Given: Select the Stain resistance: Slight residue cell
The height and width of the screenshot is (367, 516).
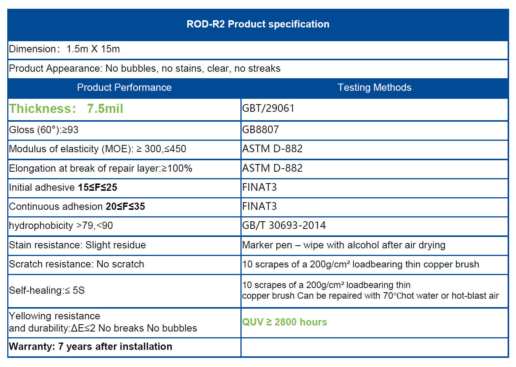Looking at the screenshot, I should tap(77, 245).
